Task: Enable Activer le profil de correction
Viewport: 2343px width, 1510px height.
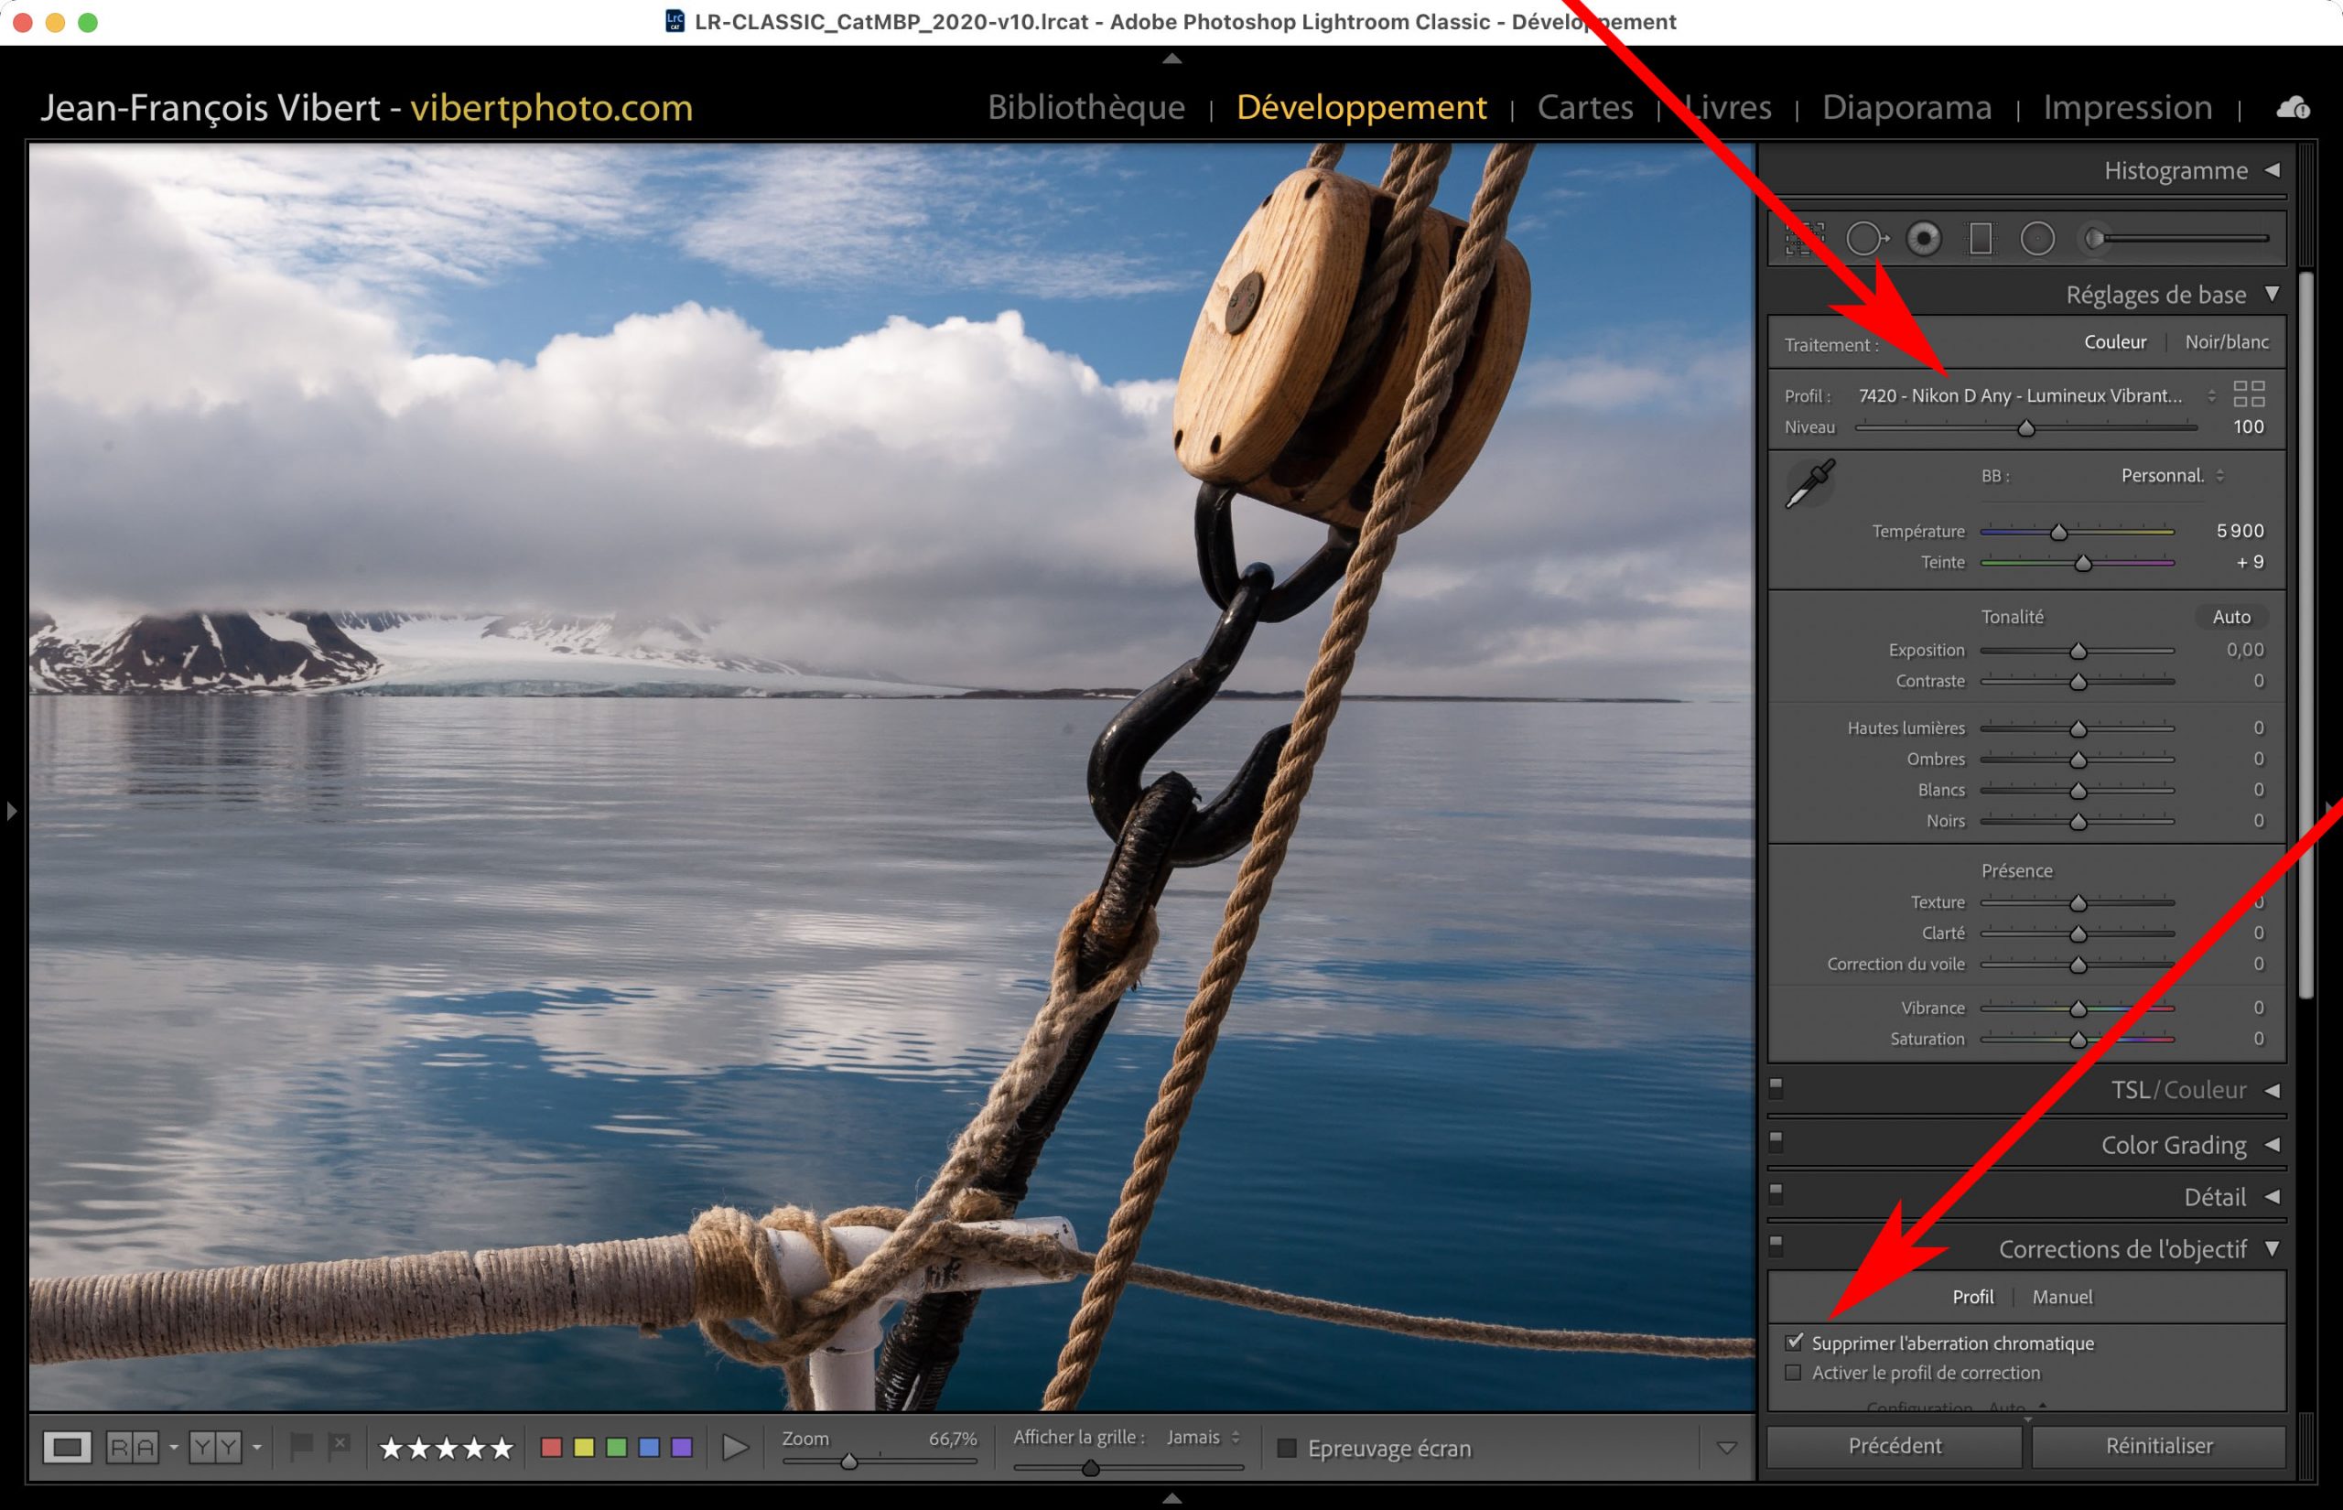Action: [x=1794, y=1373]
